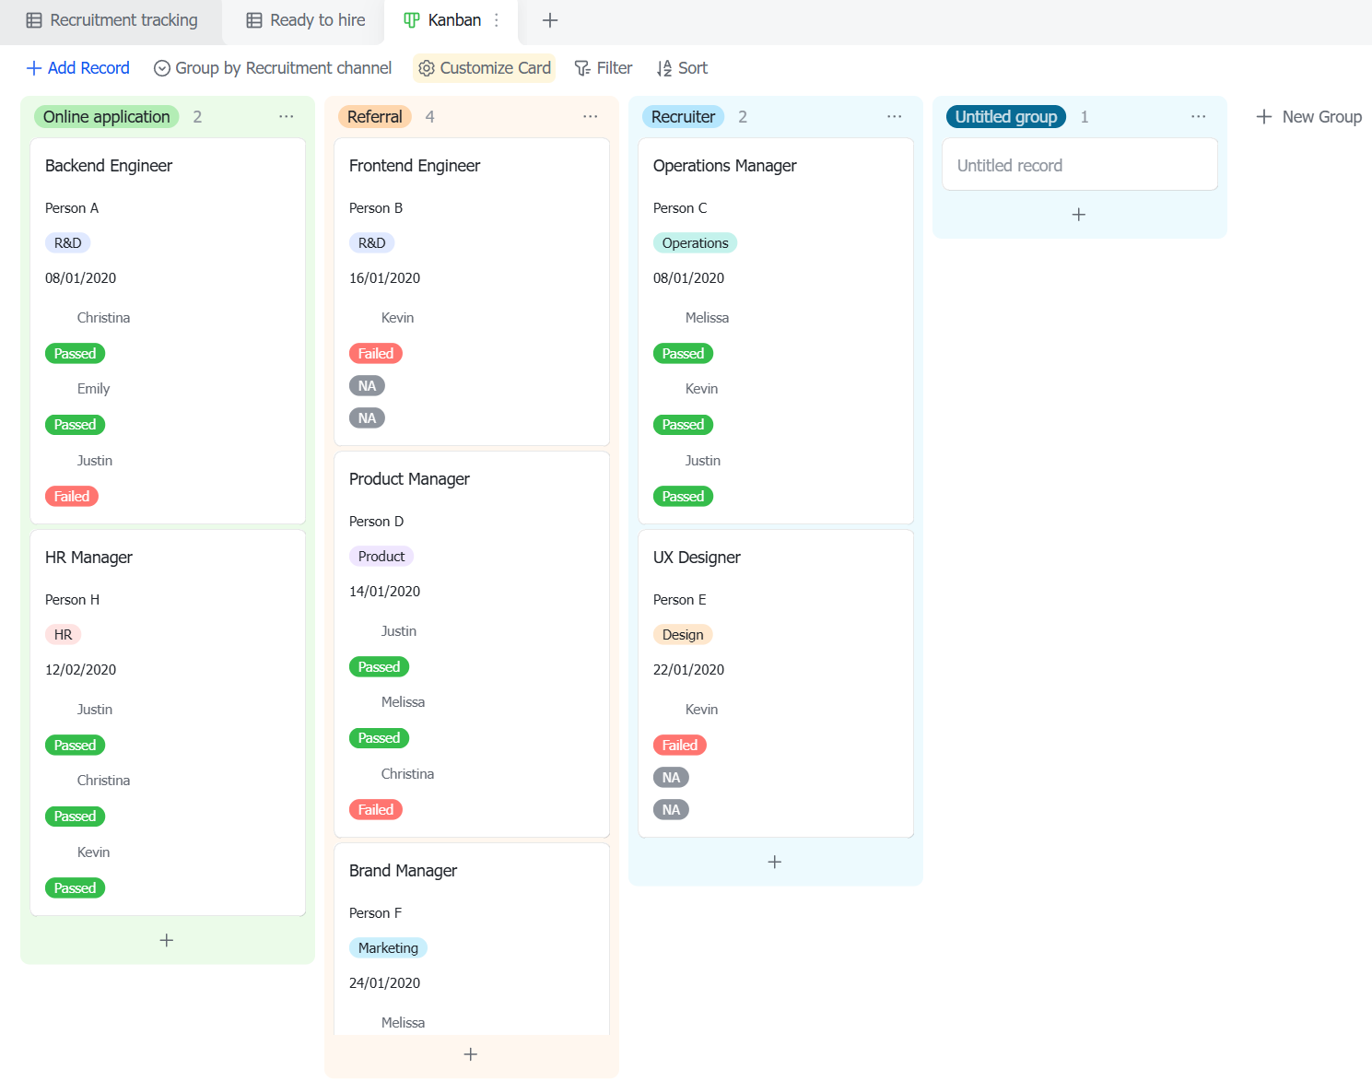Add a new view with plus icon
Screen dimensions: 1372x1081
(x=550, y=20)
